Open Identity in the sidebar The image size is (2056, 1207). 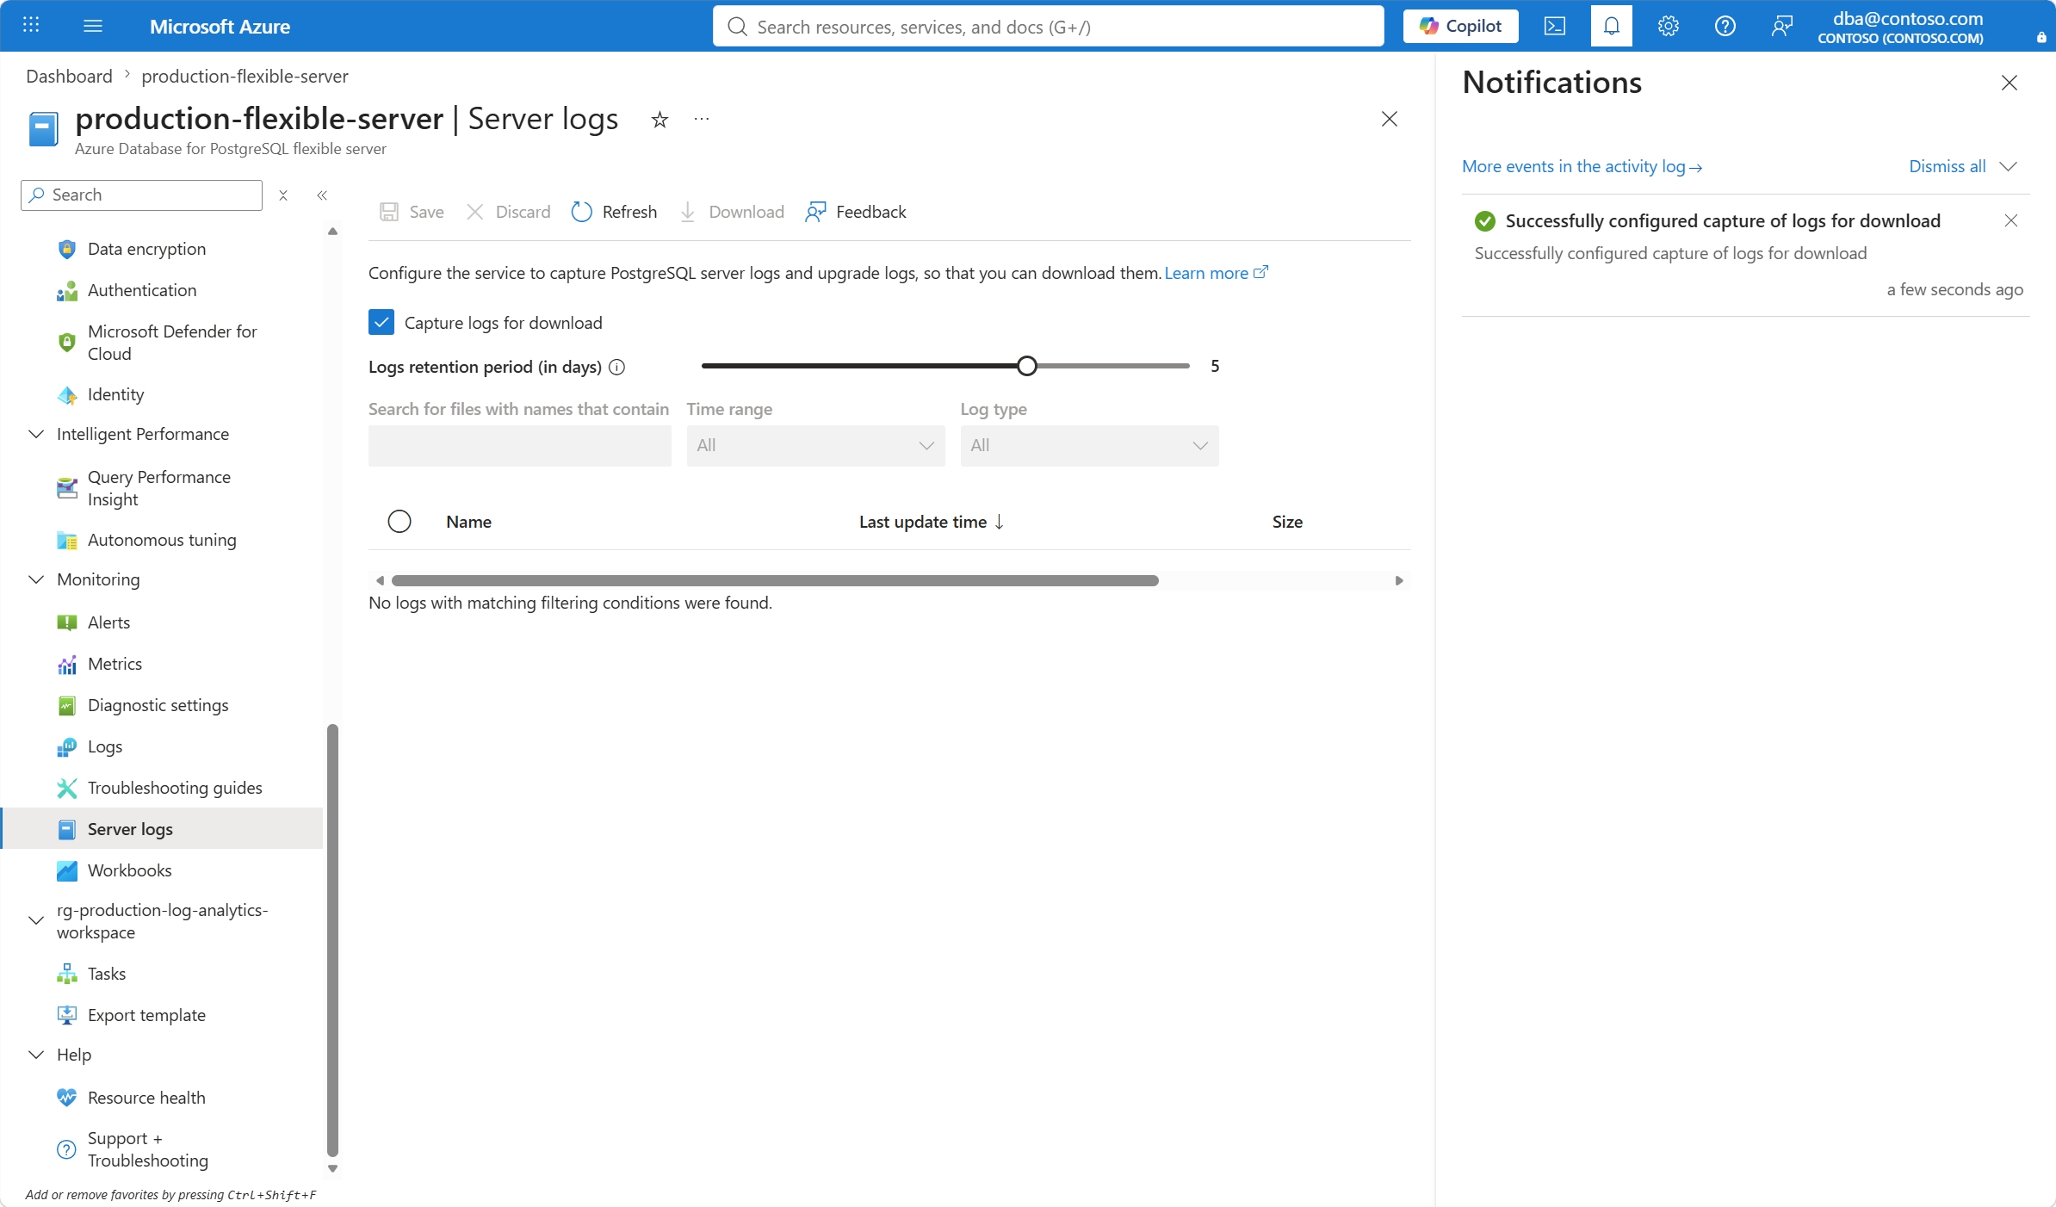(115, 394)
